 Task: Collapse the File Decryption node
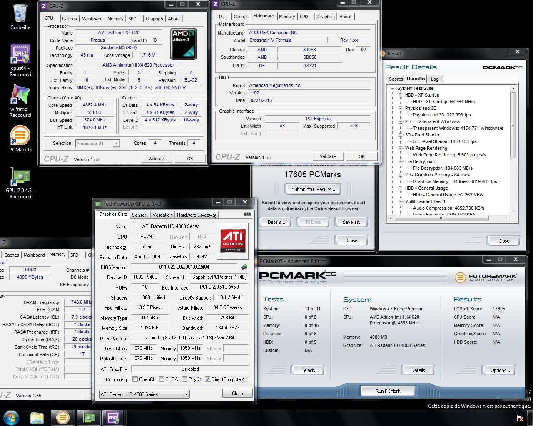click(401, 161)
